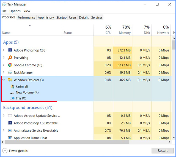Viewport: 176px width, 157px height.
Task: Click the Adobe Acrobat Update Service icon
Action: 10,115
